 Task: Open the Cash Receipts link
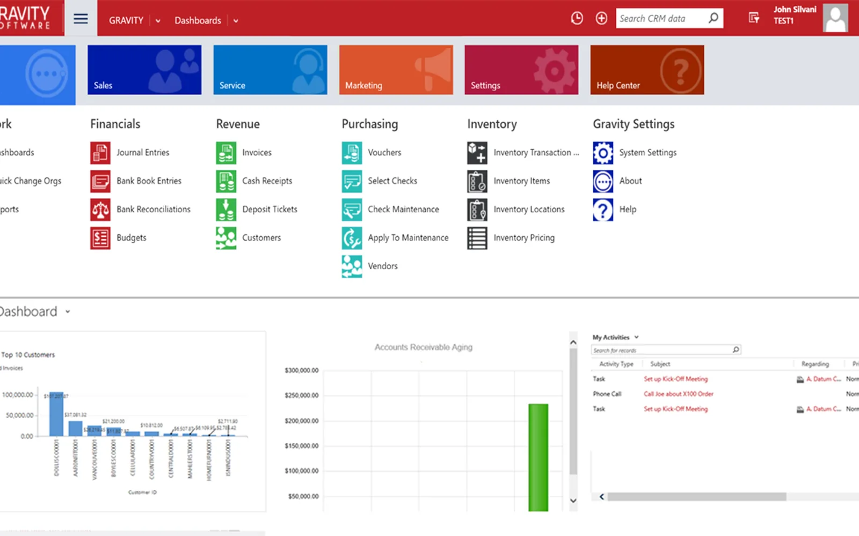267,181
